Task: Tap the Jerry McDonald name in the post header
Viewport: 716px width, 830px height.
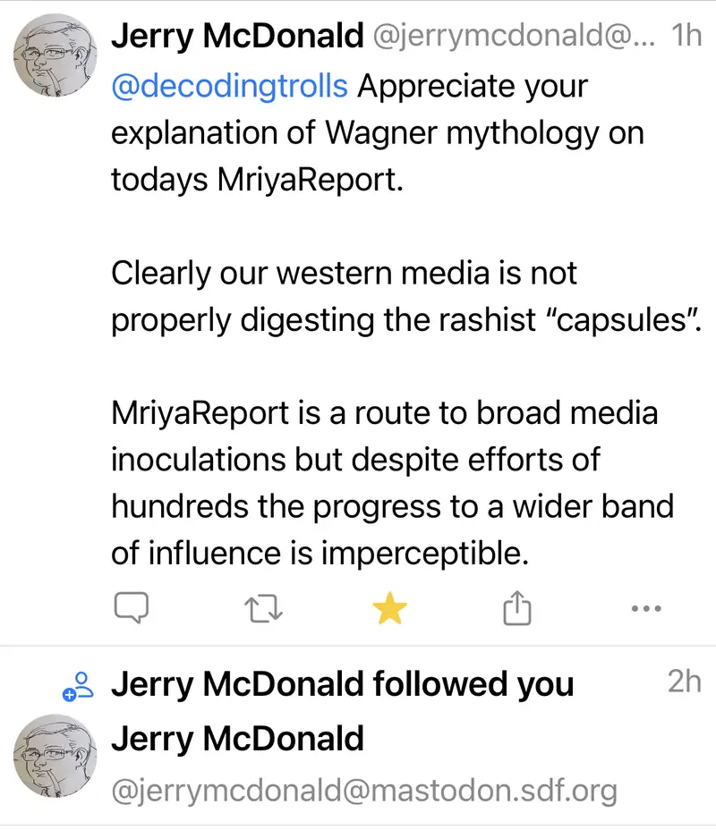Action: 237,36
